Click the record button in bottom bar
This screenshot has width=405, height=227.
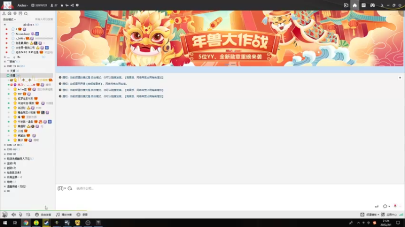(x=82, y=215)
